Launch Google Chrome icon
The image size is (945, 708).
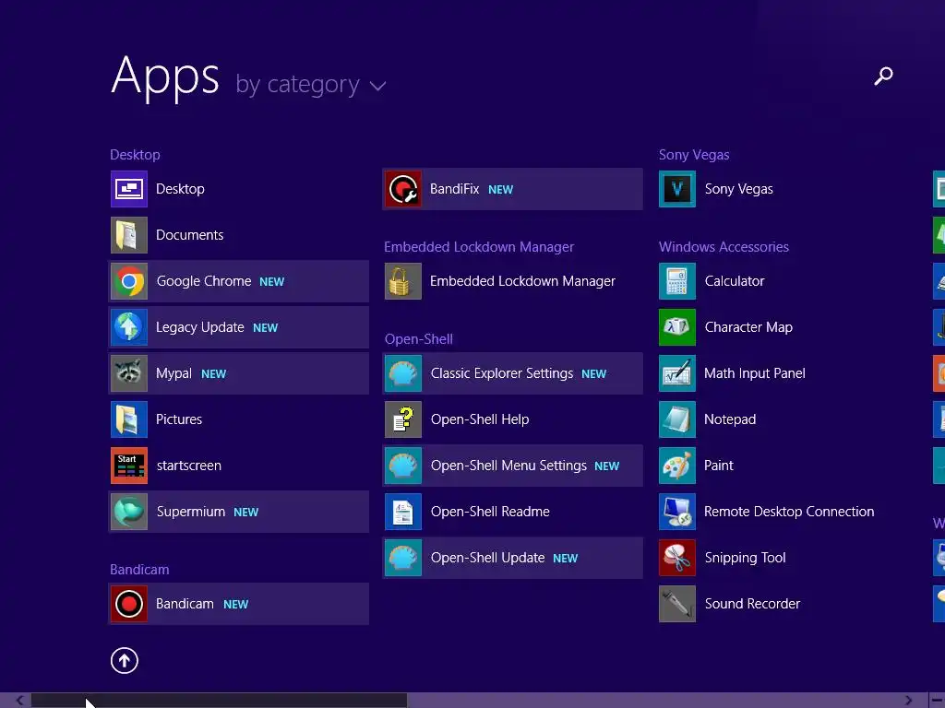(x=129, y=281)
